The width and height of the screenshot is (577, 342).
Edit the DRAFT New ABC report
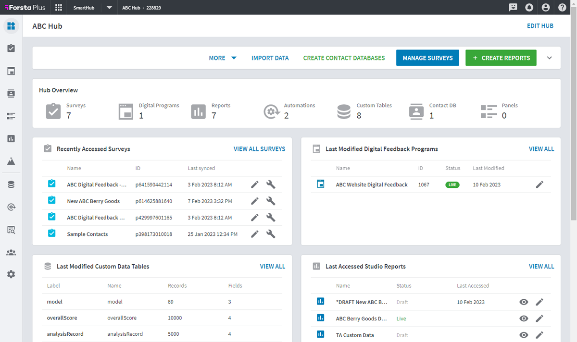click(539, 302)
